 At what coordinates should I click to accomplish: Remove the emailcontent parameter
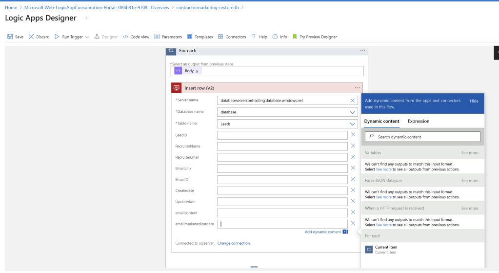click(x=353, y=212)
